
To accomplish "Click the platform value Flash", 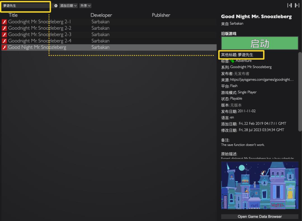I will click(234, 86).
